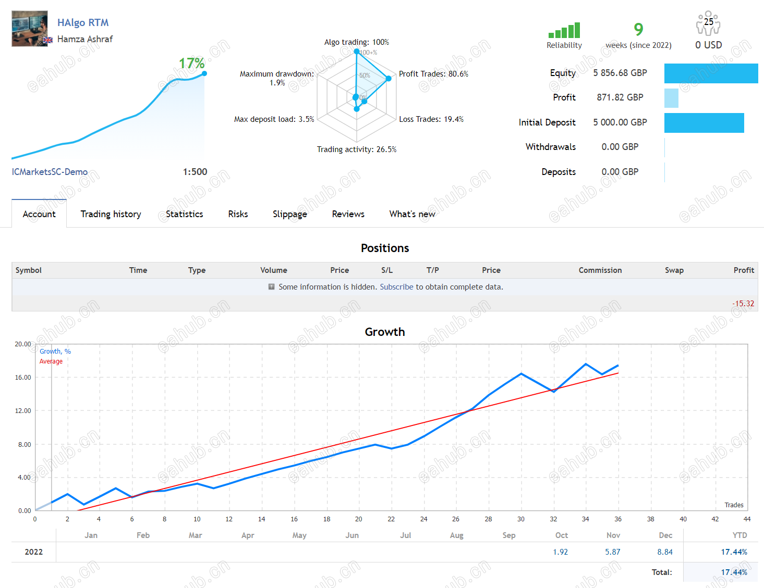Click the Equity value 5 856.68 GBP
The image size is (764, 588).
pyautogui.click(x=620, y=73)
